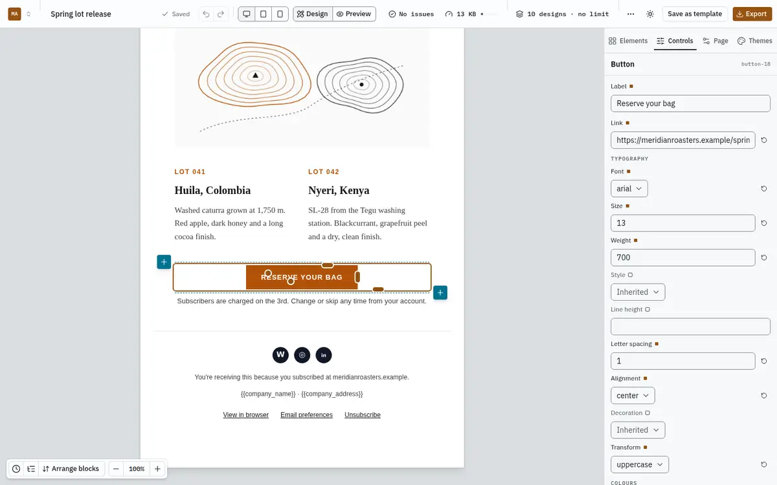The image size is (777, 485).
Task: Switch to desktop viewport icon
Action: click(x=247, y=14)
